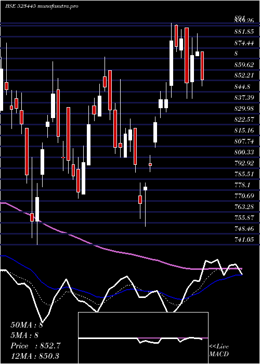Select the 12MA : 850.3 readout

click(x=35, y=356)
